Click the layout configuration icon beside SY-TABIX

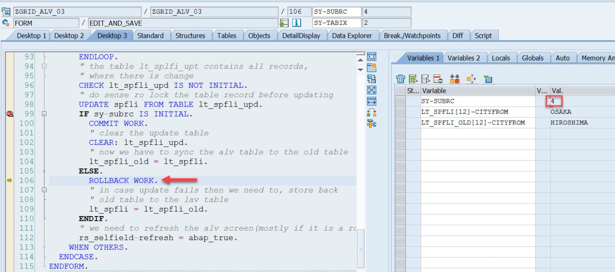point(285,23)
